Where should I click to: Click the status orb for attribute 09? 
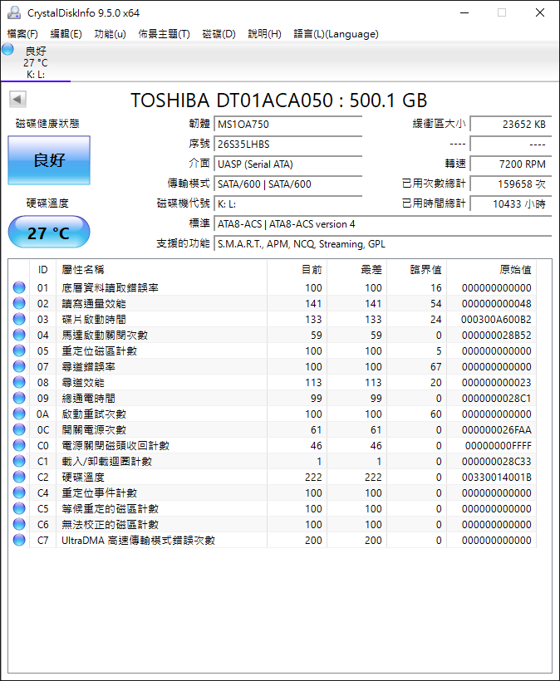19,398
